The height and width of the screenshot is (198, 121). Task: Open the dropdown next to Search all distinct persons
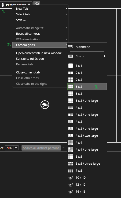[64, 148]
